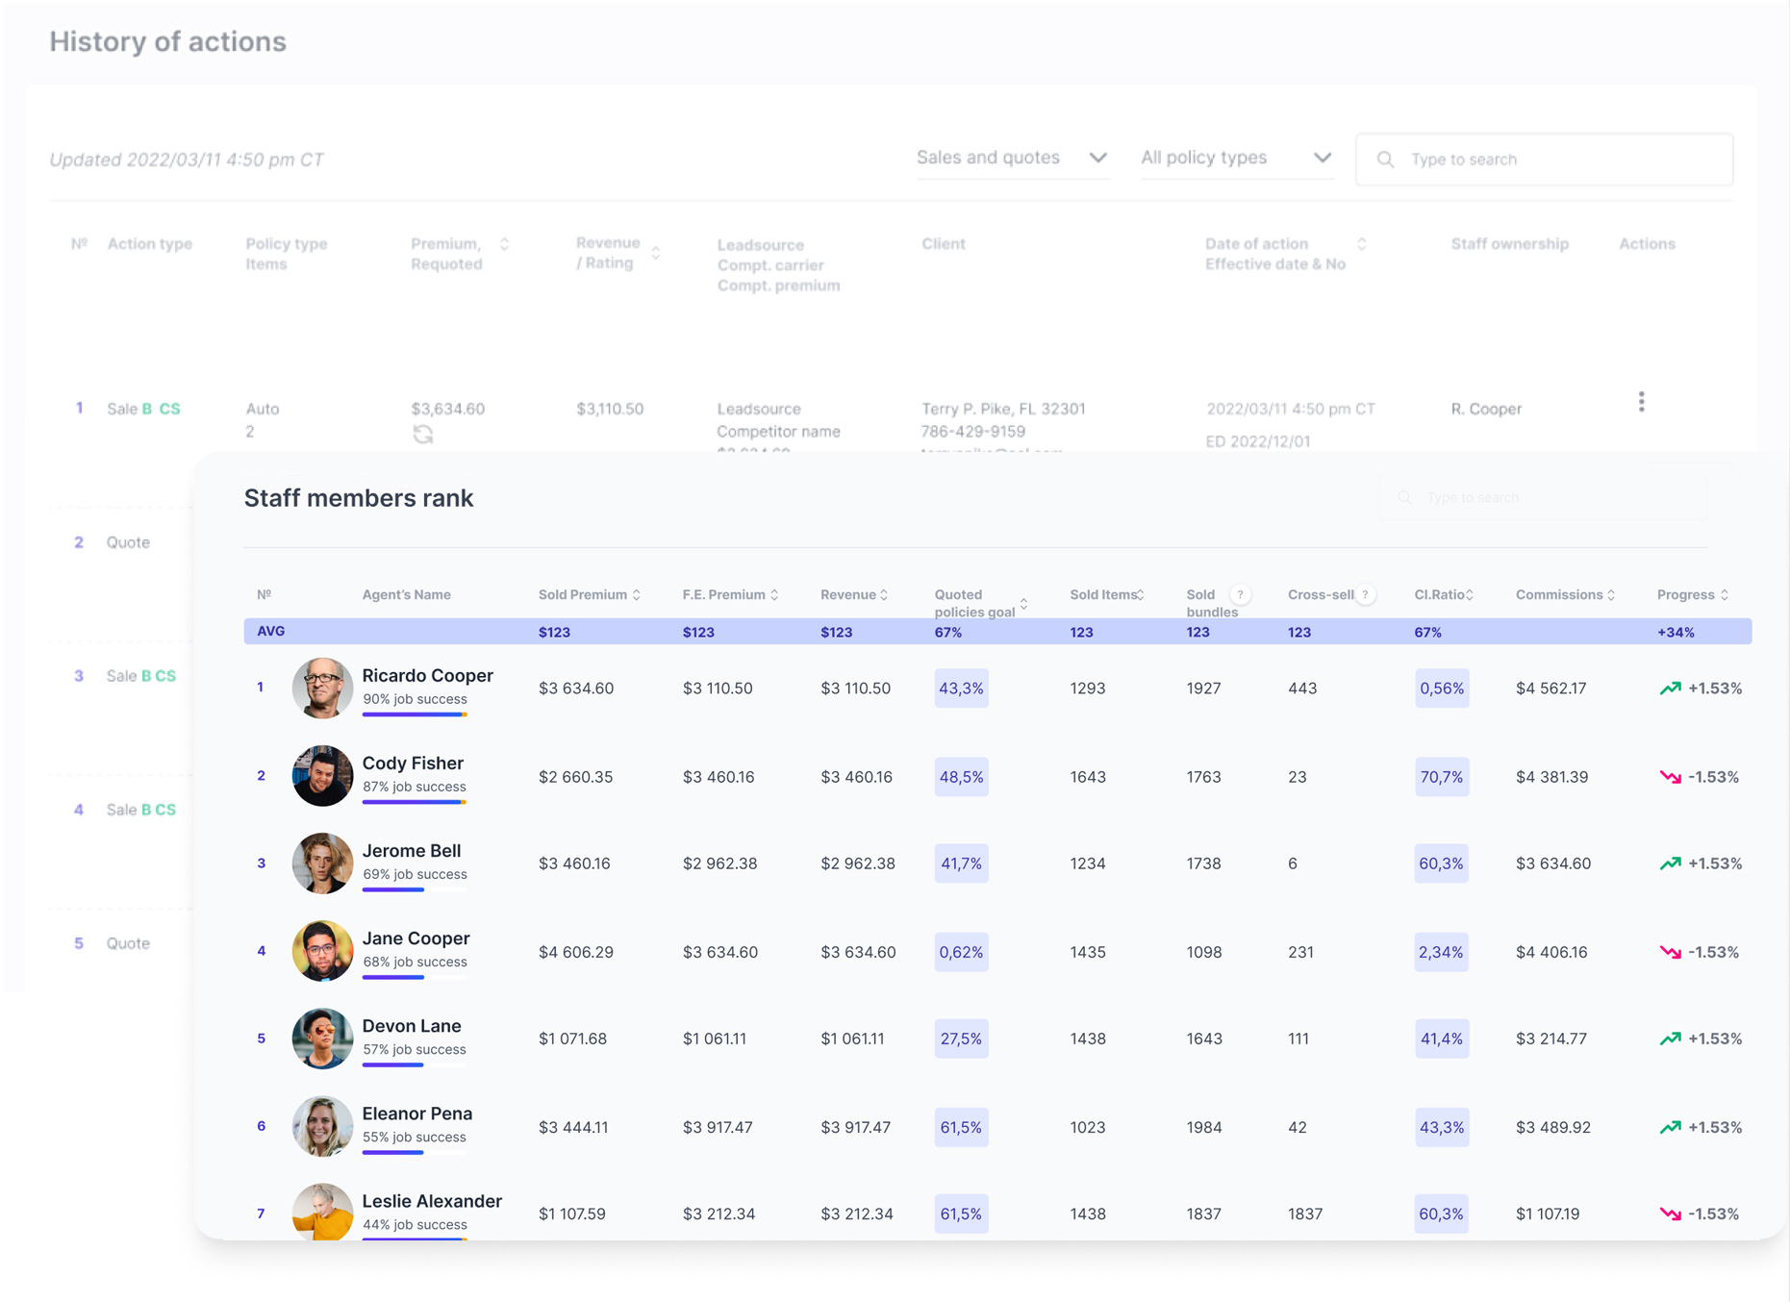Click Jerome Bell's avatar photo

tap(322, 864)
